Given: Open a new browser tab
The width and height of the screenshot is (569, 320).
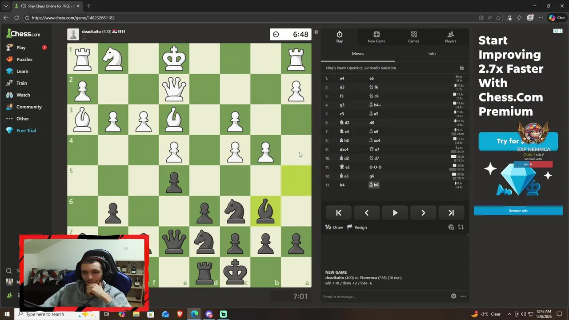Looking at the screenshot, I should 88,6.
